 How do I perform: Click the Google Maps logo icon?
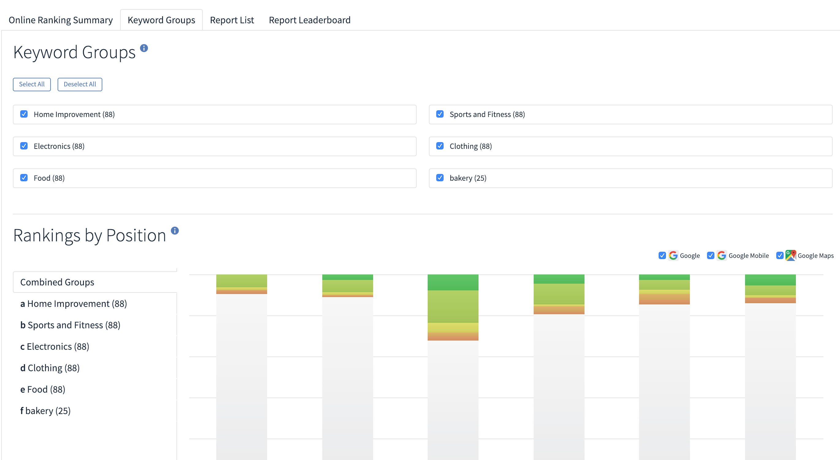click(x=790, y=256)
